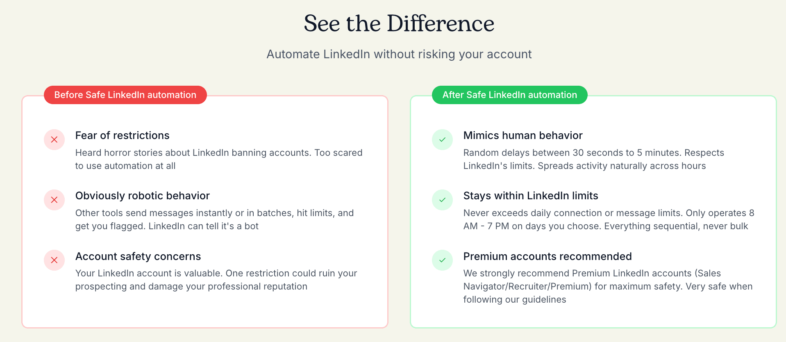
Task: Select the red Before Safe LinkedIn automation badge
Action: coord(125,95)
